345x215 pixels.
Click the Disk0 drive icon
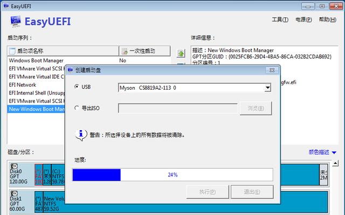pos(14,166)
